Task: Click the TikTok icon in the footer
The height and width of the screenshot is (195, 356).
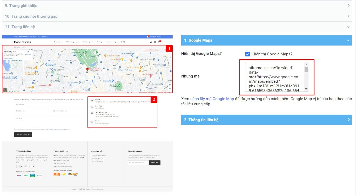Action: [x=30, y=166]
